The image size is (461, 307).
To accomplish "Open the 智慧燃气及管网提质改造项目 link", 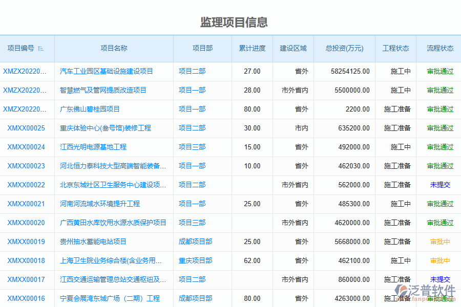I will (103, 90).
